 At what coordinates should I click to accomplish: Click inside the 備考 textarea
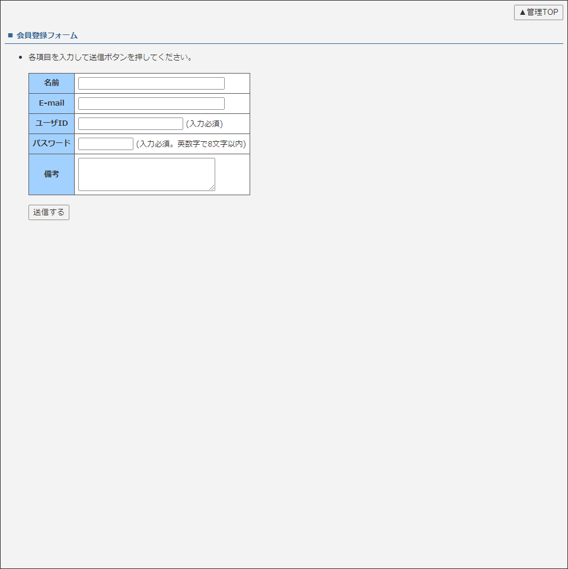(x=146, y=174)
